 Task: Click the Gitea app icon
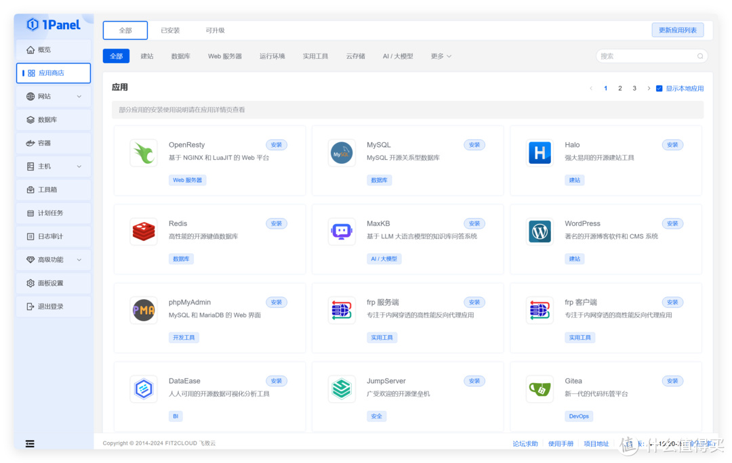[540, 389]
